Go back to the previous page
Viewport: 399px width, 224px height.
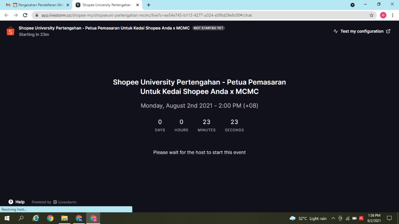[x=6, y=15]
